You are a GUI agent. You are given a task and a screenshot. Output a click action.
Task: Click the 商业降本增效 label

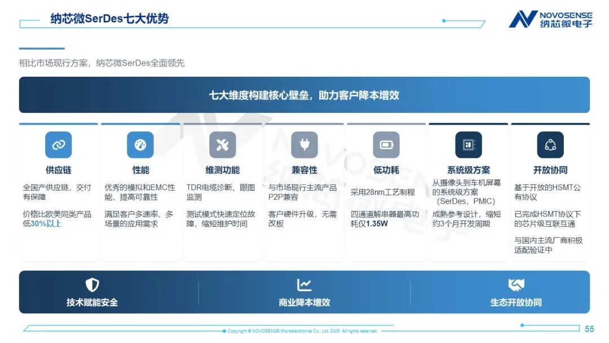click(304, 302)
